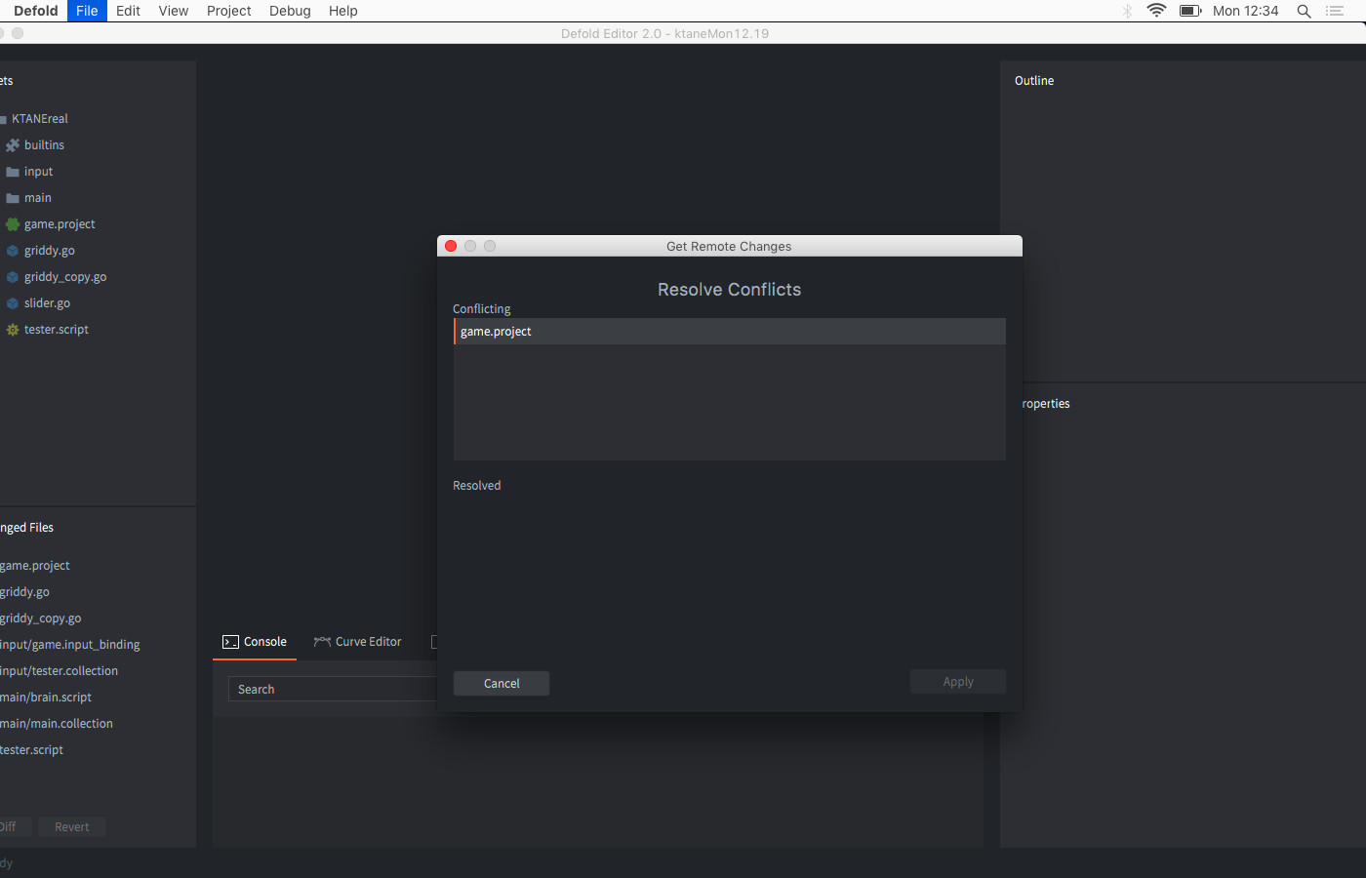Image resolution: width=1366 pixels, height=878 pixels.
Task: Open Notification Center list icon
Action: (1335, 11)
